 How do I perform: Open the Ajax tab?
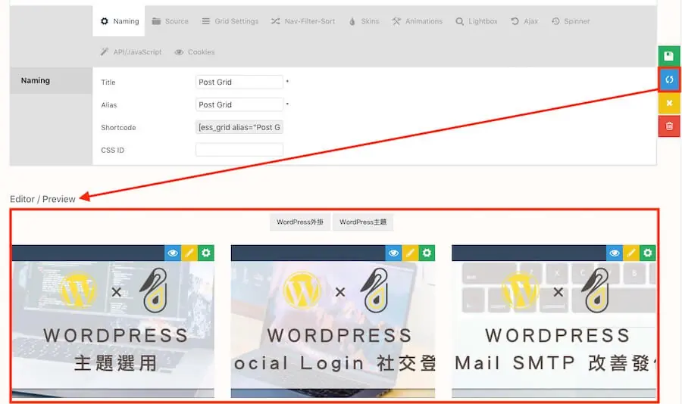pos(524,21)
